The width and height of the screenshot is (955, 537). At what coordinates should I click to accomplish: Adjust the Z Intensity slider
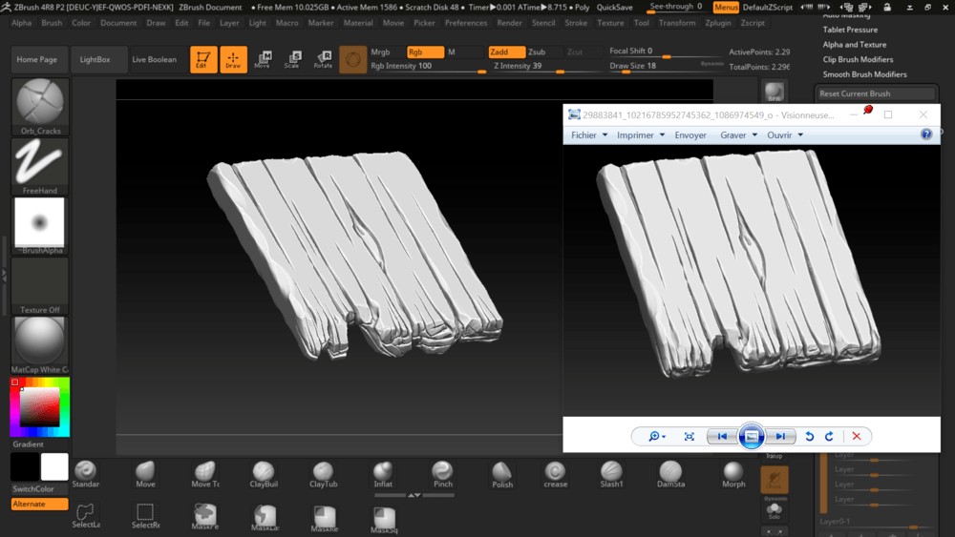(547, 66)
